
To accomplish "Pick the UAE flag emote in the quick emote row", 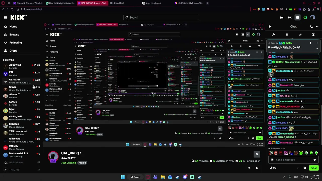I will tap(271, 153).
